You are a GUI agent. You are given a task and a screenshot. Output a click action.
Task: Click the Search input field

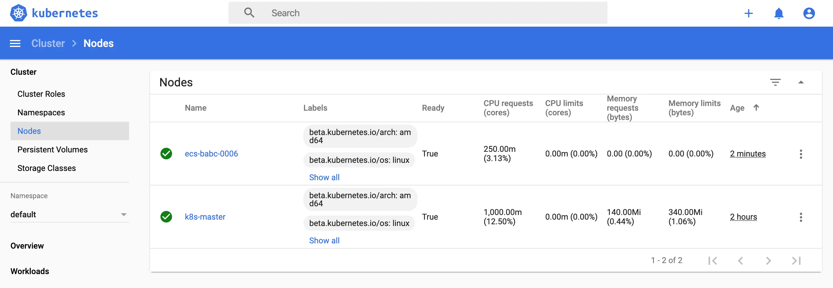[x=417, y=13]
